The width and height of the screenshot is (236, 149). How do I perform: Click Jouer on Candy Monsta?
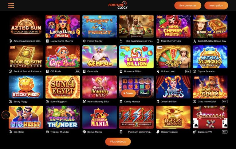coord(128,93)
